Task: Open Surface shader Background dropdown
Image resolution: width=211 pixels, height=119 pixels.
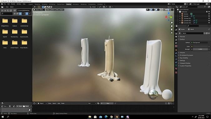Action: pos(200,43)
